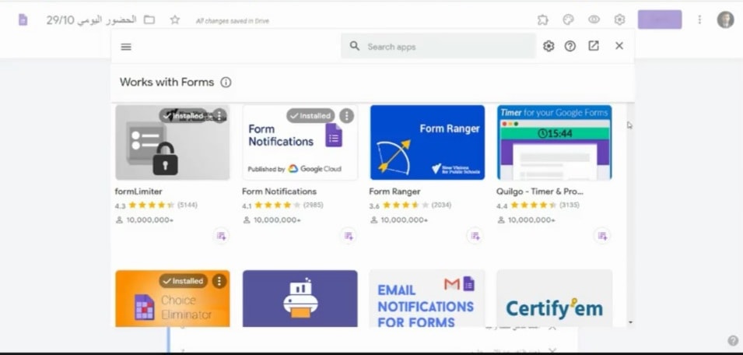This screenshot has height=355, width=743.
Task: Open help icon at bottom right
Action: coord(733,340)
